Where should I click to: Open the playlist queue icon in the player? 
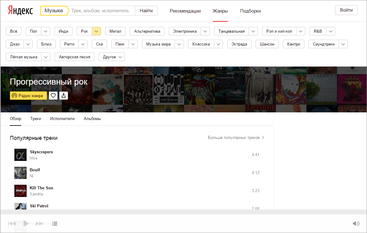click(x=55, y=224)
